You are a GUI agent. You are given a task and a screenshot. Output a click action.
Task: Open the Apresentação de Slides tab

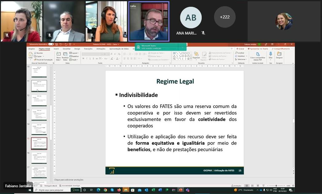119,49
